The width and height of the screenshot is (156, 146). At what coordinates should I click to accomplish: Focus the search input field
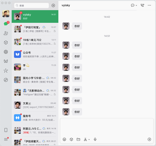click(32, 6)
